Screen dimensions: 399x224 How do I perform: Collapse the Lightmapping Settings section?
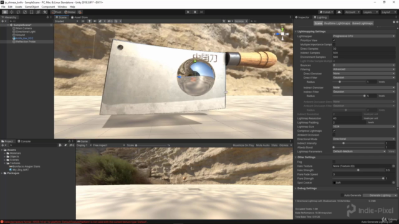tap(296, 32)
